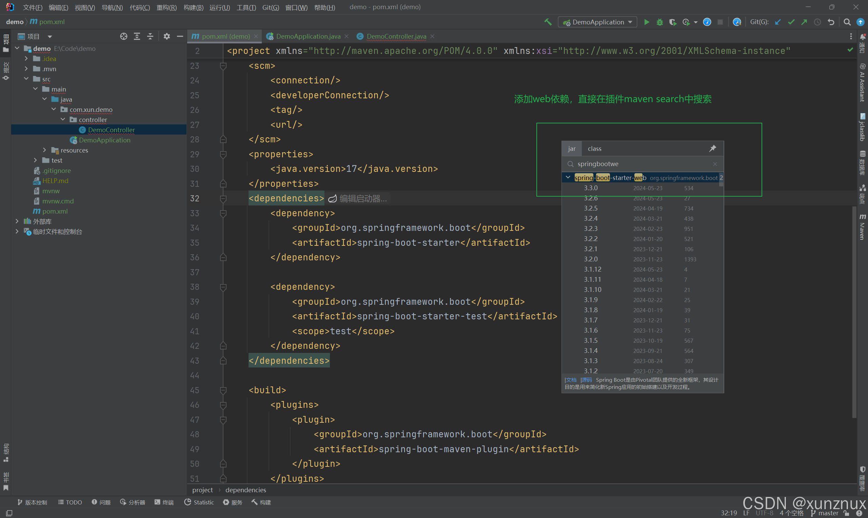Expand the 外部库 node

(17, 221)
